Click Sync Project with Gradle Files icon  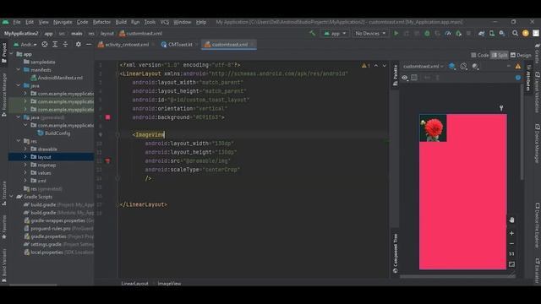pyautogui.click(x=481, y=34)
